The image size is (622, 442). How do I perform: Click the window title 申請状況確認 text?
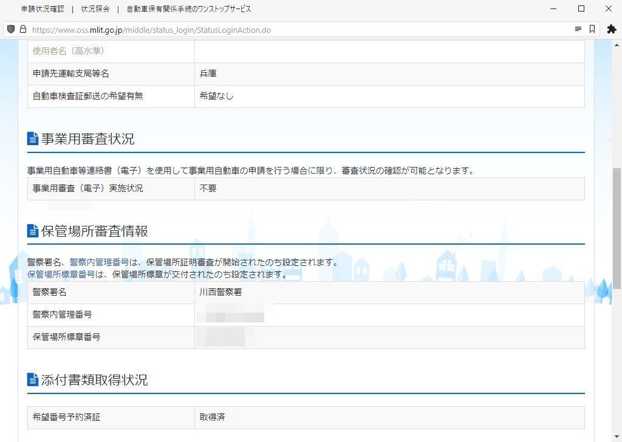point(43,8)
